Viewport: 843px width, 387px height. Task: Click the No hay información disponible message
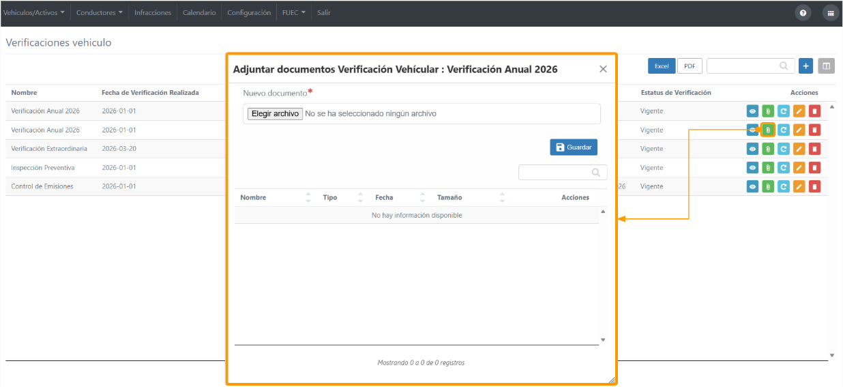(417, 215)
